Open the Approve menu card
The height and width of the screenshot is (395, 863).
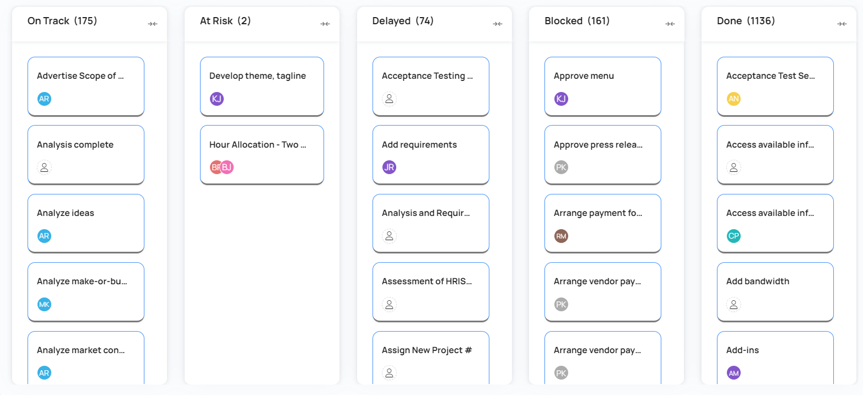[x=602, y=86]
